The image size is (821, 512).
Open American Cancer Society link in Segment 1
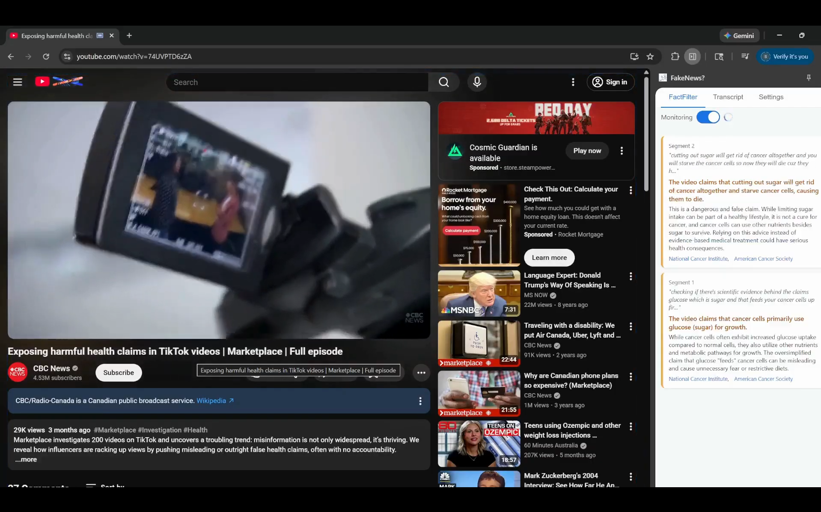coord(763,379)
